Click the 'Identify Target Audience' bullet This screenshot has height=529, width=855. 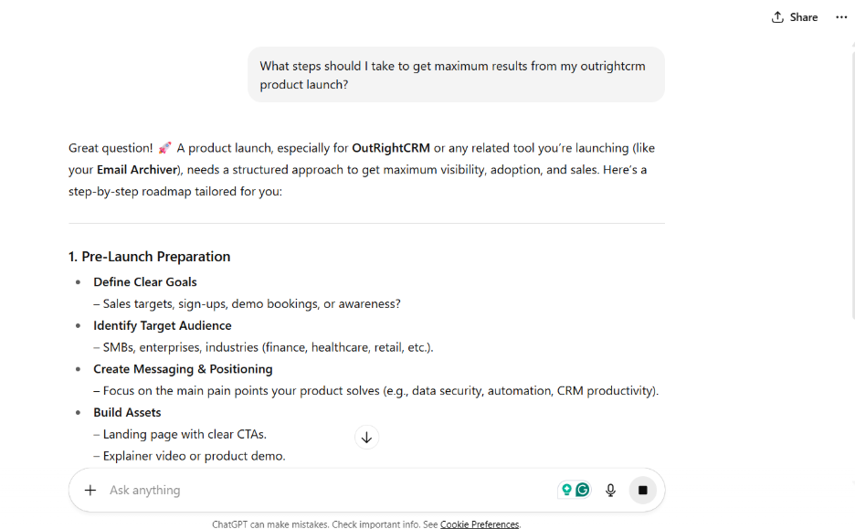click(163, 325)
